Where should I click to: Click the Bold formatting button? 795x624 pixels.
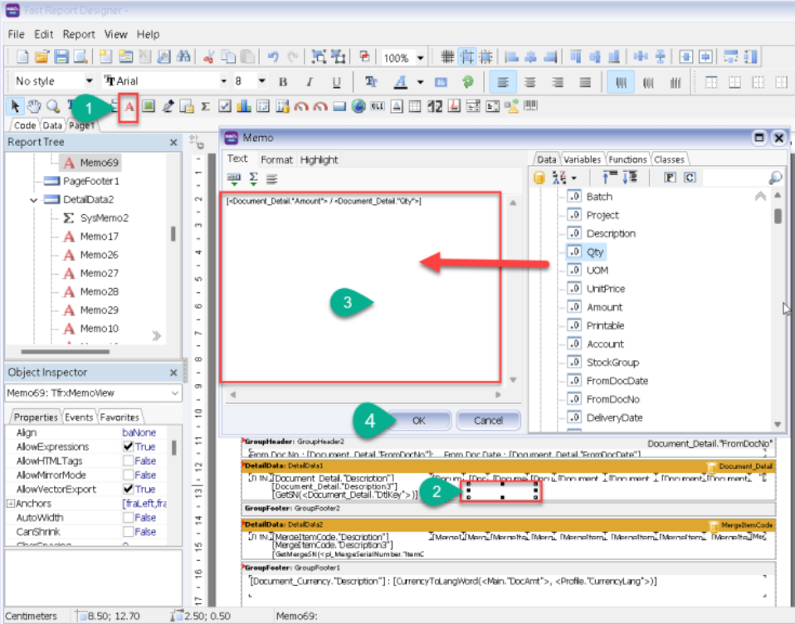click(x=283, y=82)
